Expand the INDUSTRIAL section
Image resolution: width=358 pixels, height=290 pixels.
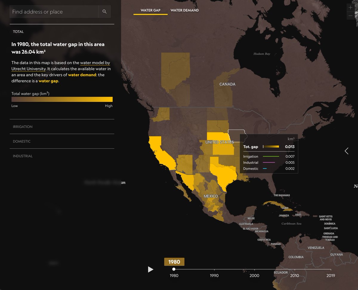point(22,156)
